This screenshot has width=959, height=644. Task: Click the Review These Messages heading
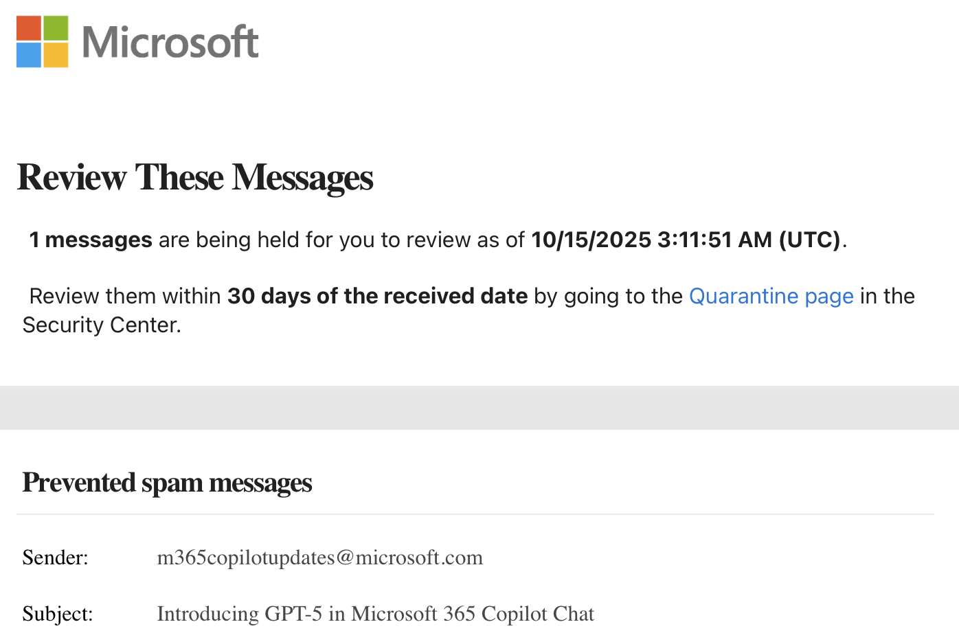(x=195, y=177)
